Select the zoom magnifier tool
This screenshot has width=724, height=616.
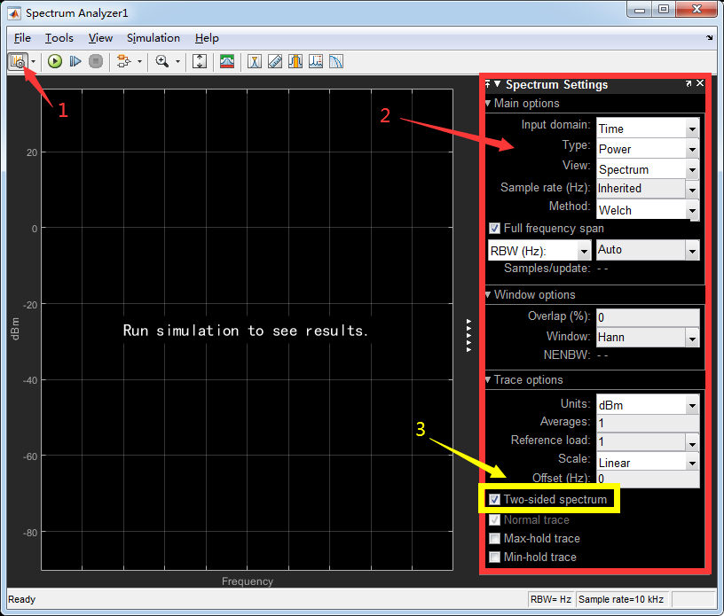162,61
